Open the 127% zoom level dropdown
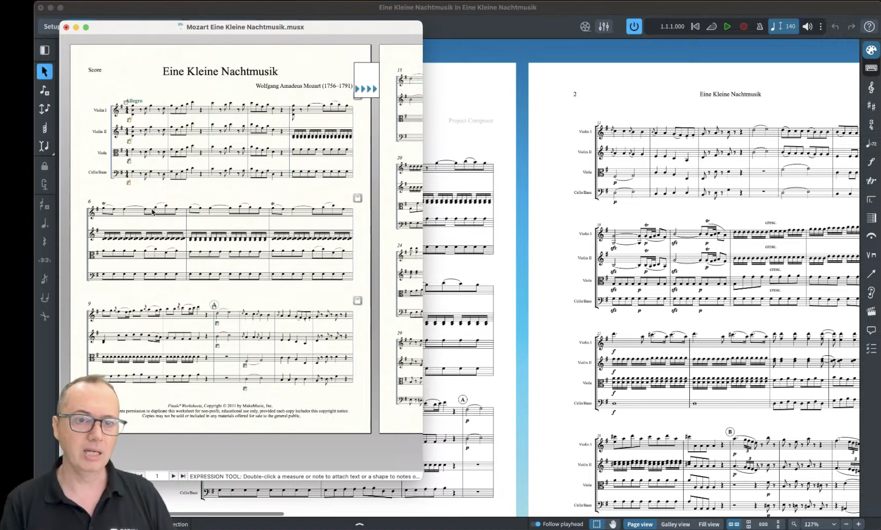 (x=820, y=524)
